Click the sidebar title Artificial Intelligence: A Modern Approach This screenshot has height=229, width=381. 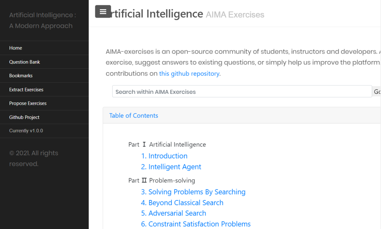click(42, 20)
